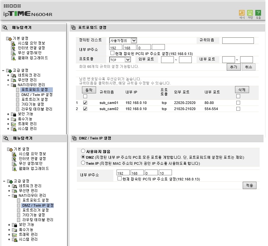The image size is (268, 246).
Task: Click the 메뉴탐색기 magnifier icon in top panel
Action: 5,28
